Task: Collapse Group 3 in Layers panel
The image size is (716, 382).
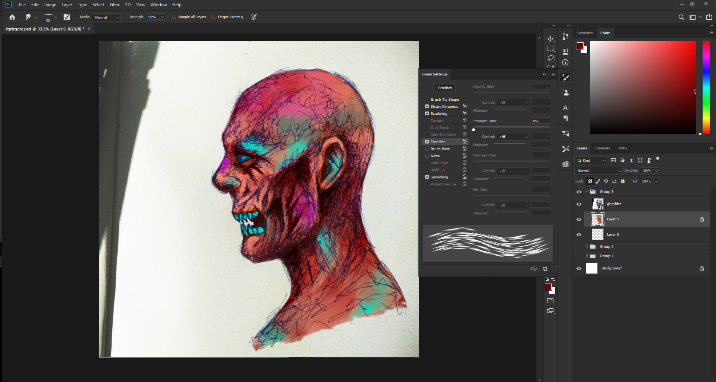Action: (587, 192)
